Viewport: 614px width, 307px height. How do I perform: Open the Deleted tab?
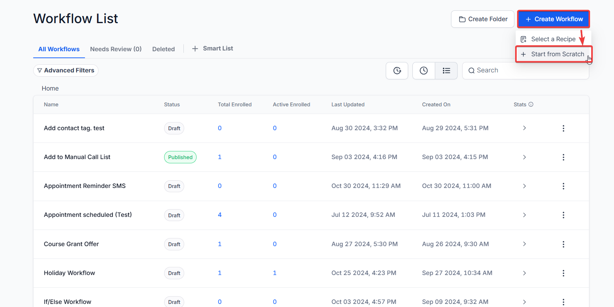[x=163, y=49]
